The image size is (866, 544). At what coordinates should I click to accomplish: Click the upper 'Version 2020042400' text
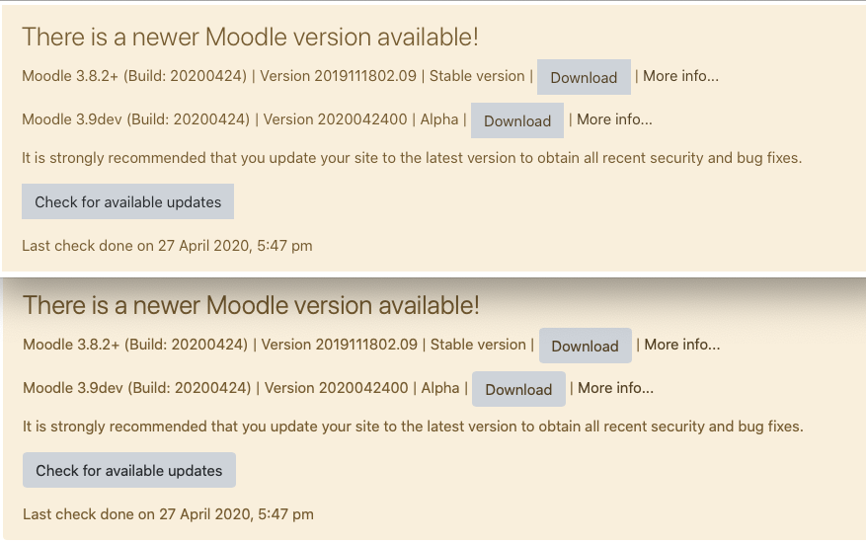(x=336, y=119)
